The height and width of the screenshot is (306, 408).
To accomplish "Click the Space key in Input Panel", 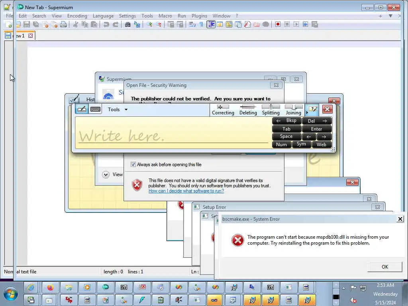I will tap(286, 136).
